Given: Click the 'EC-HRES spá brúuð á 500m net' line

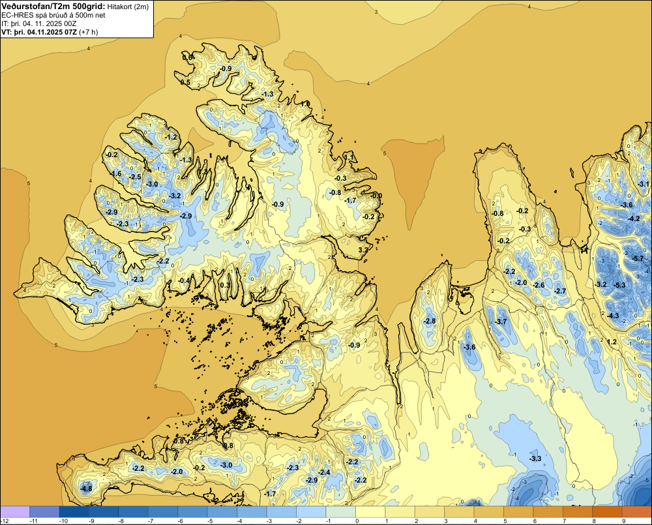Looking at the screenshot, I should (53, 15).
